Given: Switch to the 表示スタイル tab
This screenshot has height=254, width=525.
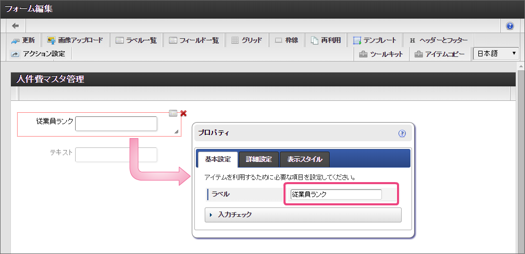Looking at the screenshot, I should click(305, 159).
